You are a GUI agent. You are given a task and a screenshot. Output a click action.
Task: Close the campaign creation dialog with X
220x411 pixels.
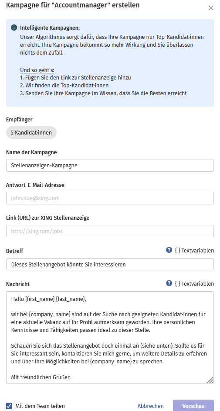tap(210, 8)
